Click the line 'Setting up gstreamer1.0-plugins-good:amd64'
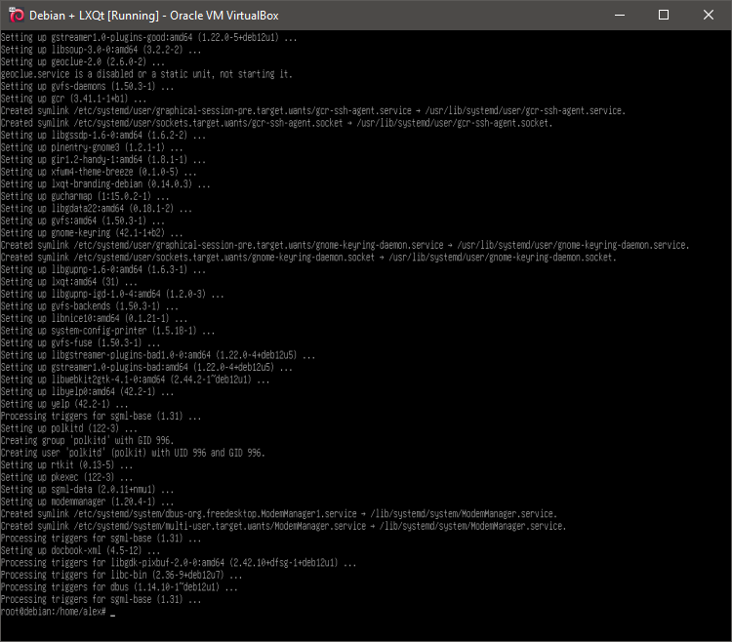732x642 pixels. tap(149, 37)
